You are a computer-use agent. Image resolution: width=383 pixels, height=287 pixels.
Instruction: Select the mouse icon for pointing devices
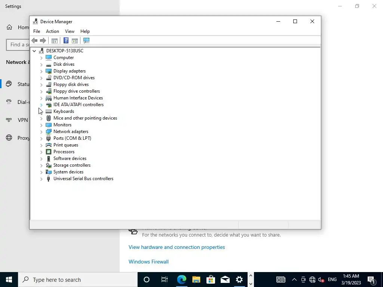pyautogui.click(x=49, y=118)
